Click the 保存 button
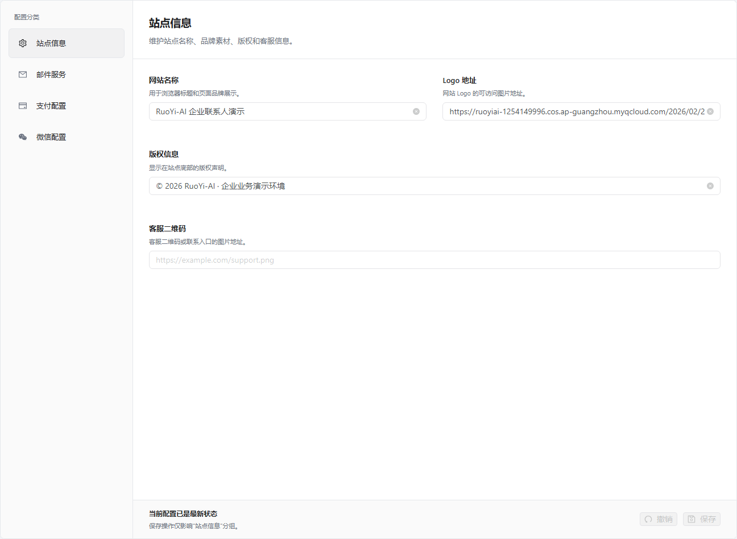 702,519
